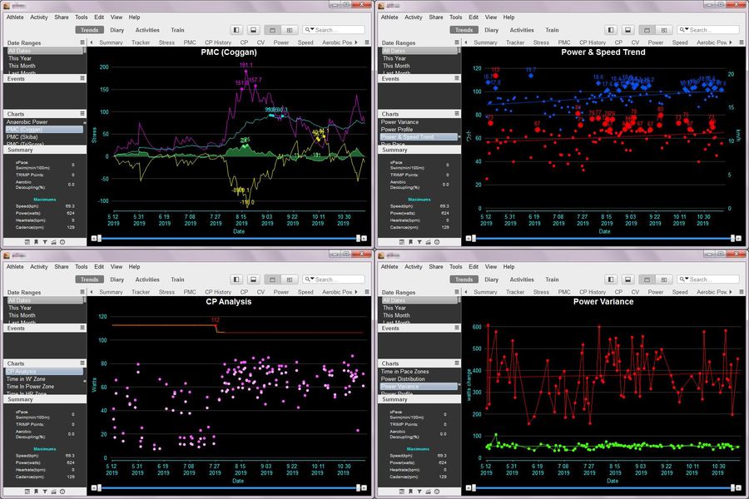Click the filter funnel icon in Power & Speed Trend
Image resolution: width=749 pixels, height=499 pixels.
tap(419, 242)
